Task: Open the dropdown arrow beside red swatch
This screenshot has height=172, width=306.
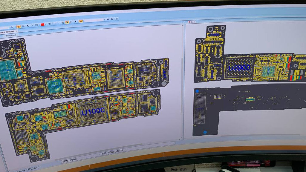Action: pyautogui.click(x=46, y=24)
